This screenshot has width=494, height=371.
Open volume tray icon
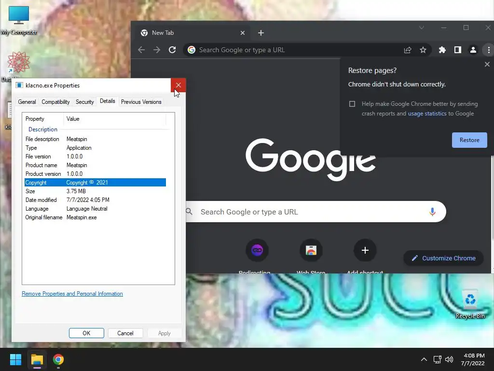pyautogui.click(x=449, y=359)
